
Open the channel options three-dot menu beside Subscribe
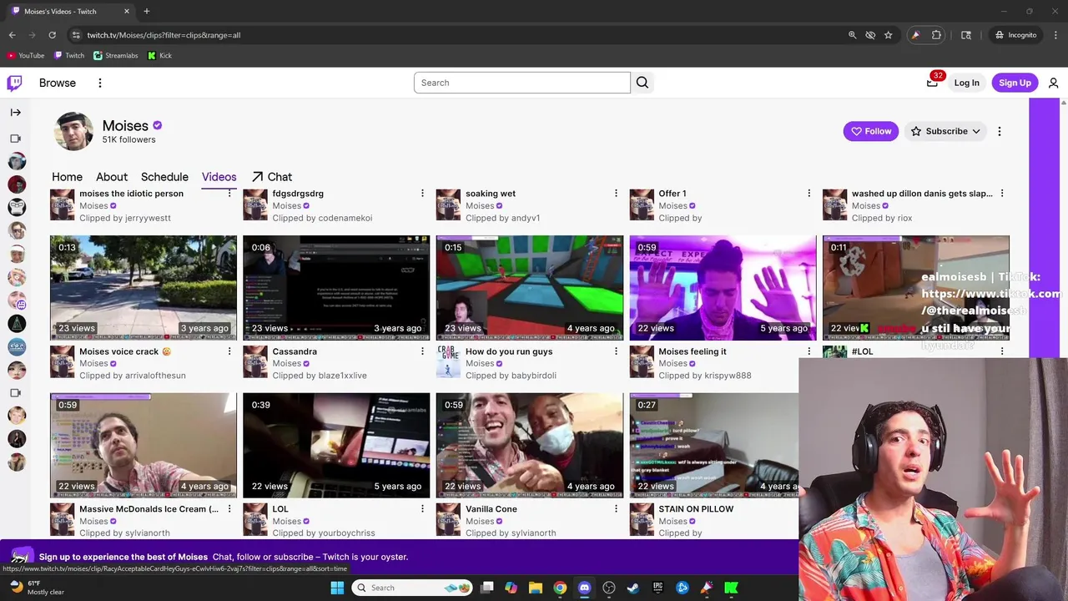click(999, 131)
